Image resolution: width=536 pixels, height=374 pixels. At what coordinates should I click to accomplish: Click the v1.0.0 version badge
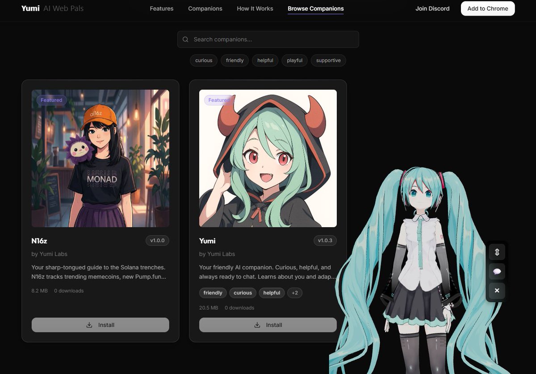click(157, 241)
